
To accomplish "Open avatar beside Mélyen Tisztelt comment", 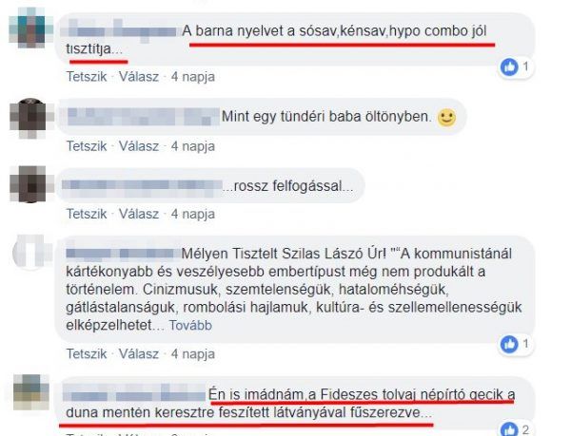I will pyautogui.click(x=30, y=253).
